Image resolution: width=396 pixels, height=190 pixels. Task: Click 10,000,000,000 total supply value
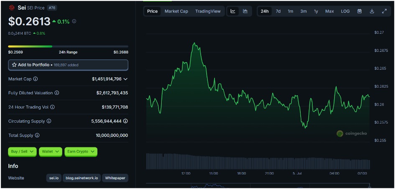click(x=112, y=135)
